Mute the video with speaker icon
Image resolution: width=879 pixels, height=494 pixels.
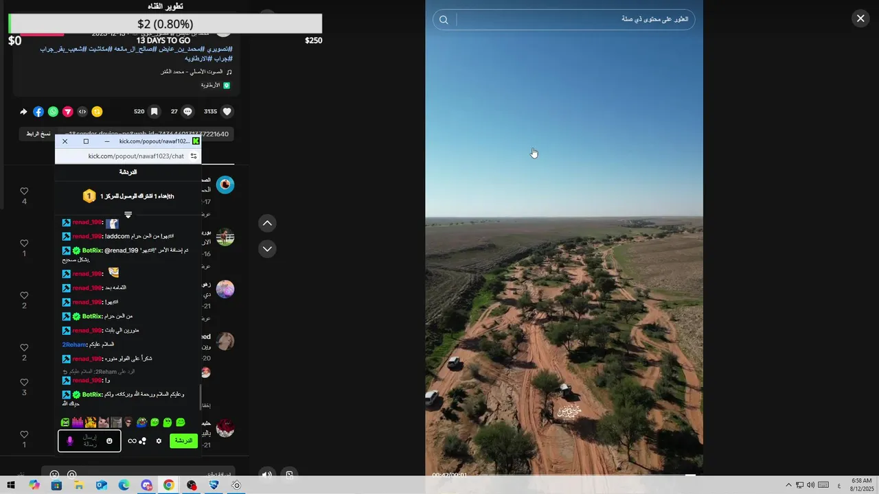(x=266, y=473)
